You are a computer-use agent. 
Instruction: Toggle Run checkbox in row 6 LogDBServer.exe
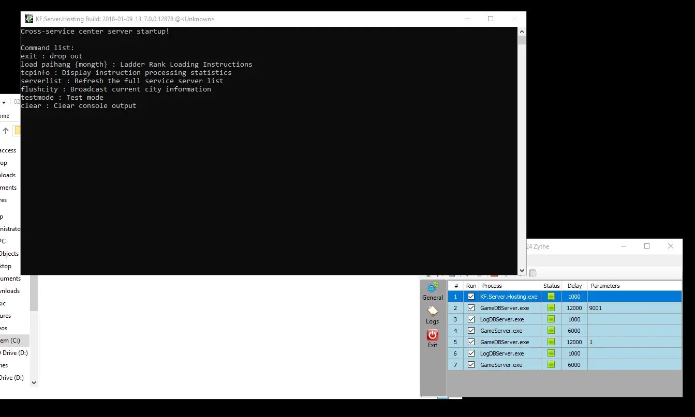[x=471, y=353]
